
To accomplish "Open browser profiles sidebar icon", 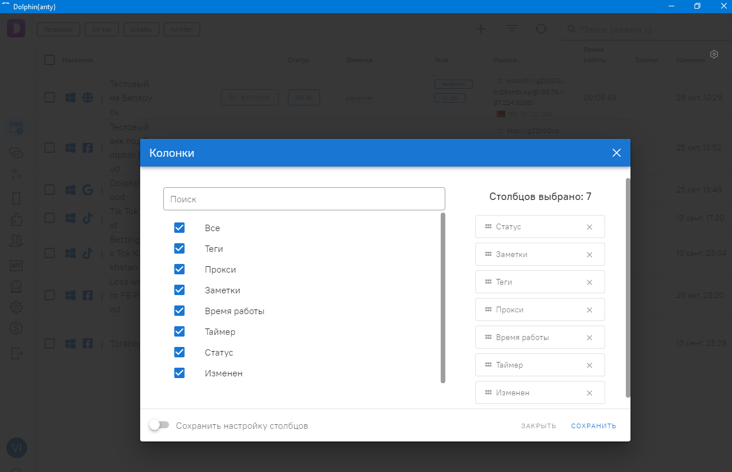I will tap(16, 129).
